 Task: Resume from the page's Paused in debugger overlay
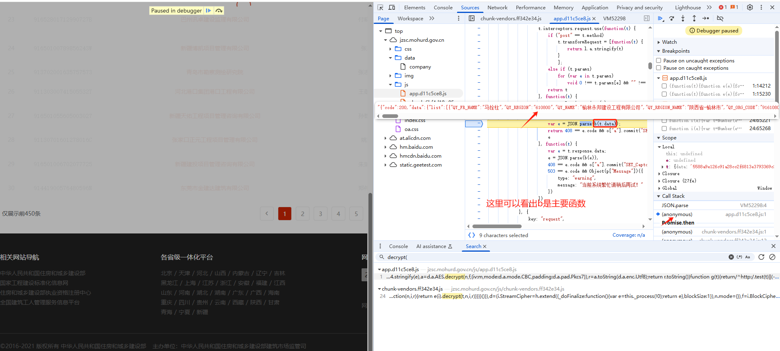click(208, 11)
